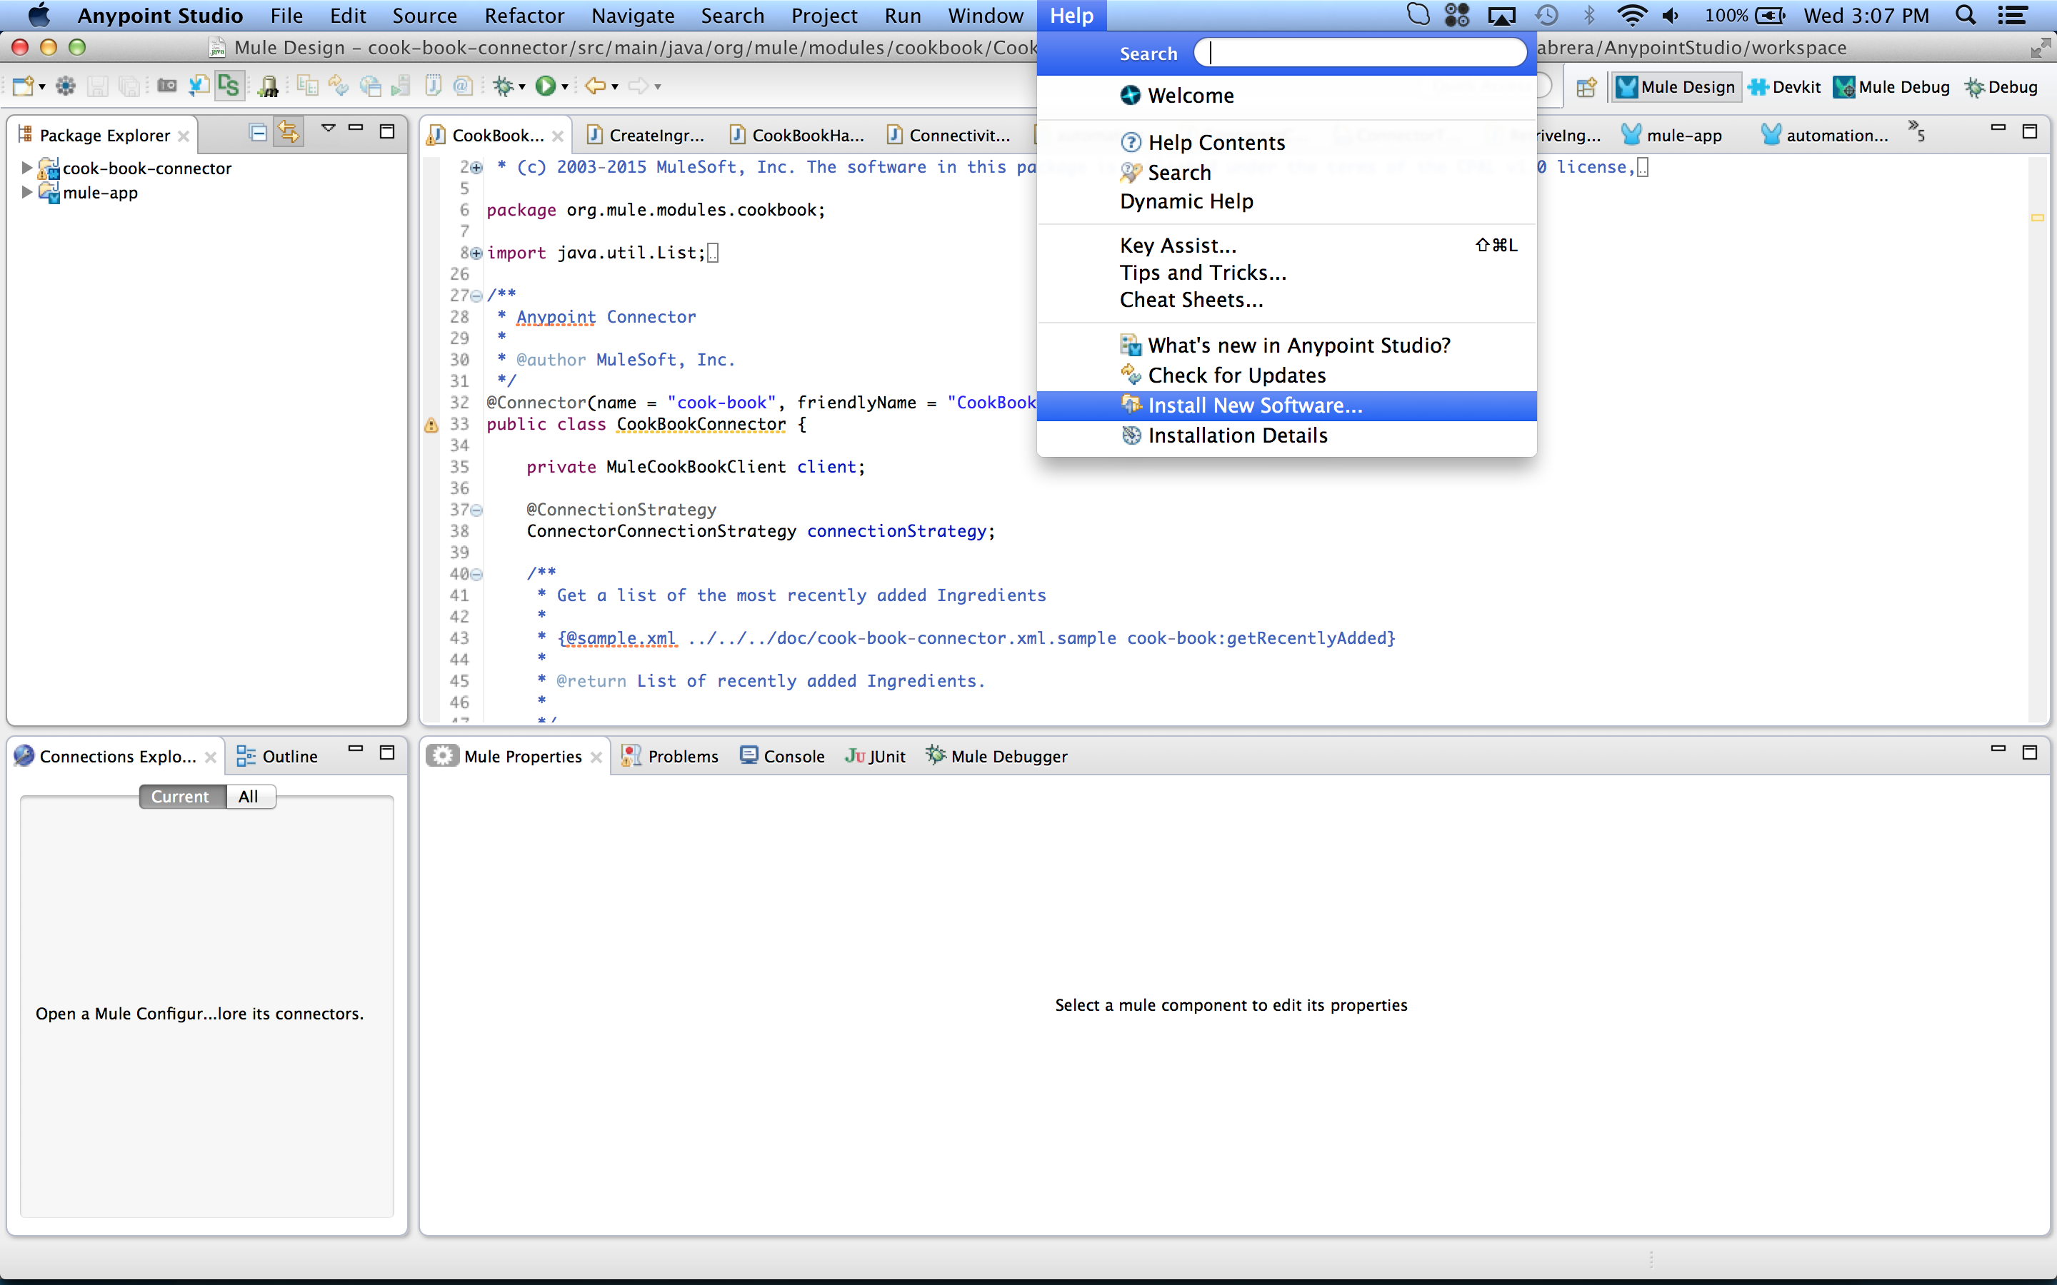This screenshot has height=1285, width=2057.
Task: Open the Run menu
Action: [x=902, y=15]
